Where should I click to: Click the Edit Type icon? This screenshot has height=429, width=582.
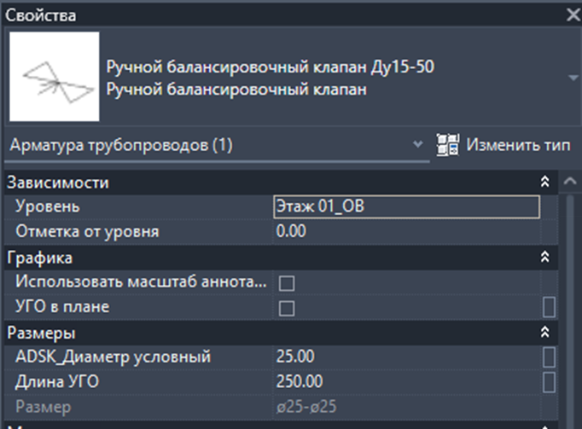[448, 145]
